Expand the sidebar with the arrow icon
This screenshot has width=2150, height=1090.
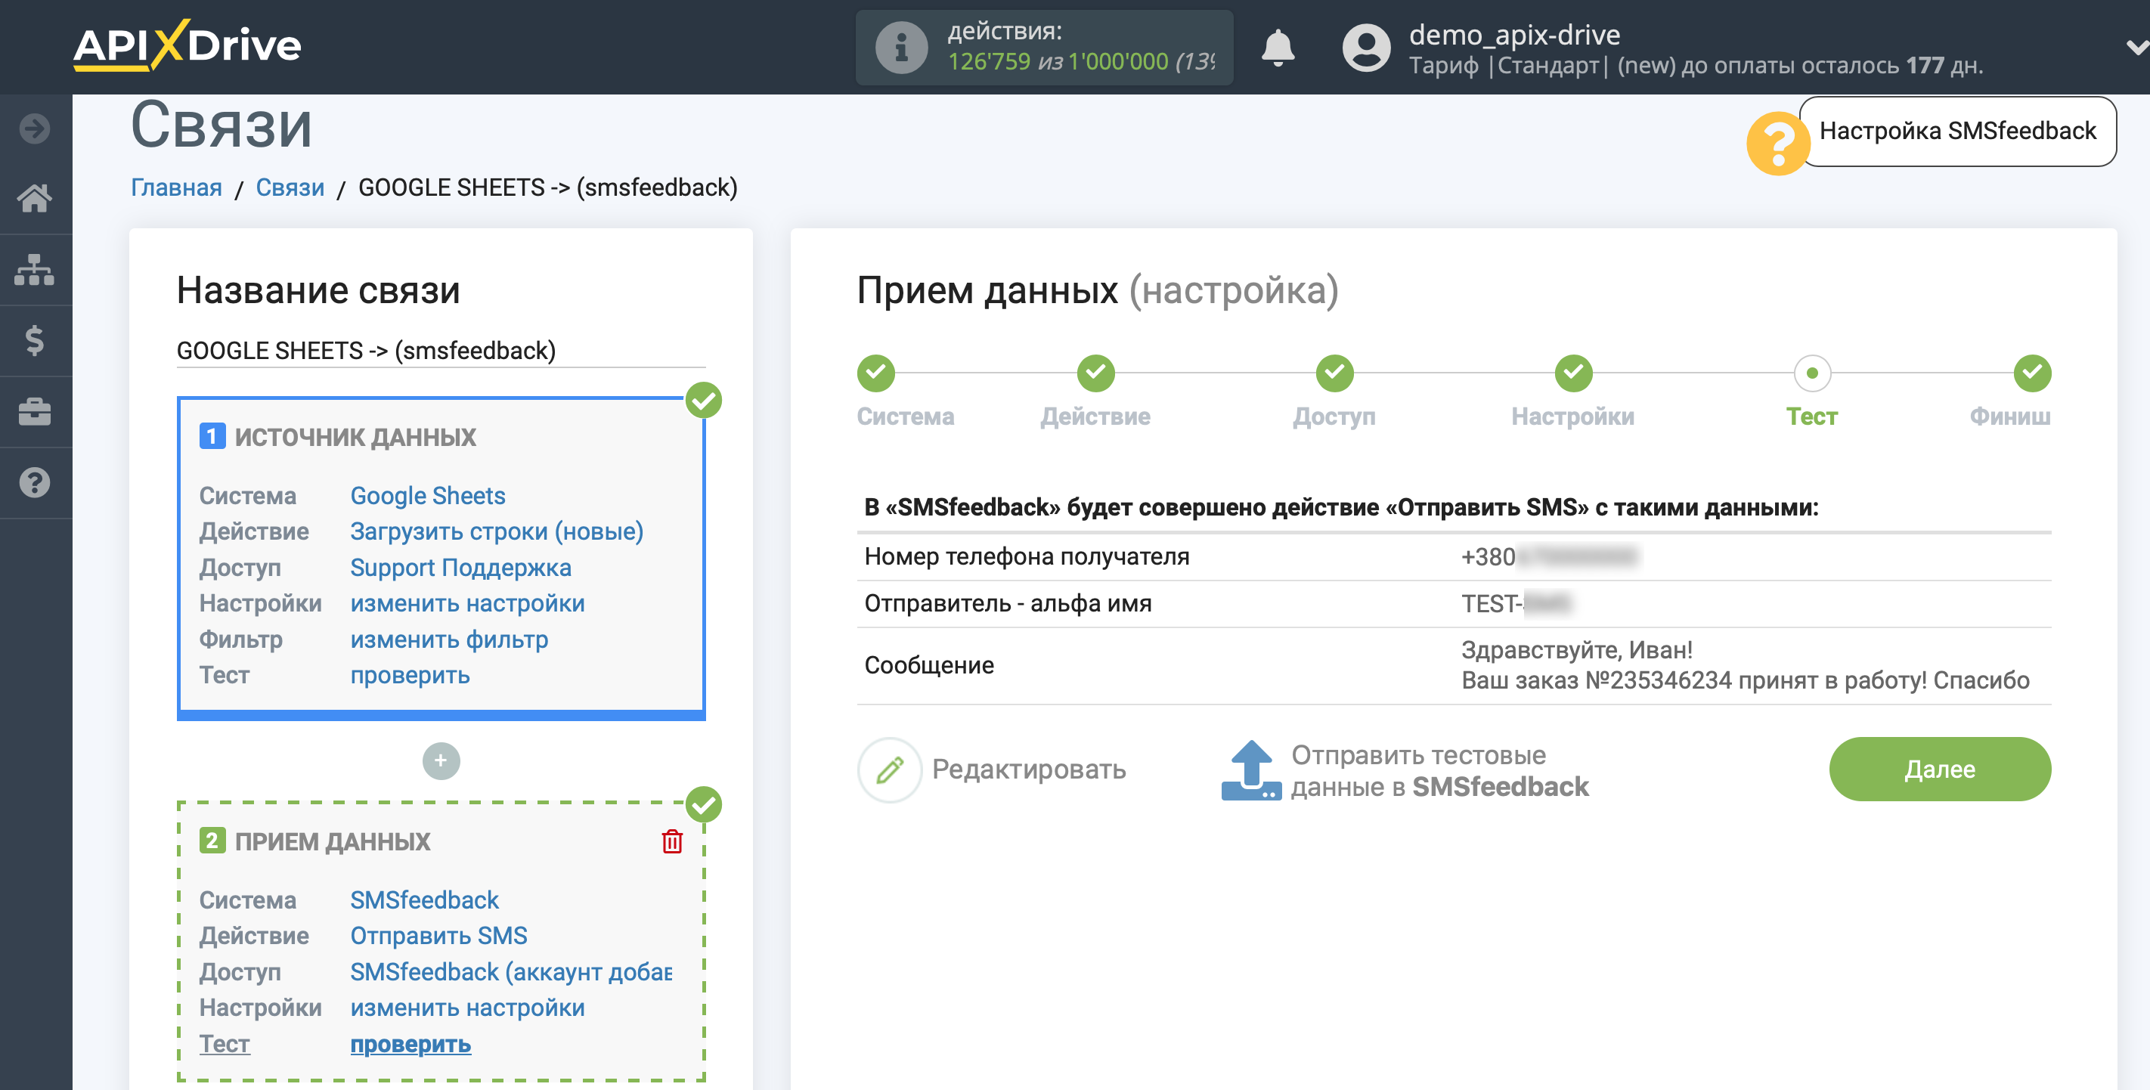[35, 129]
